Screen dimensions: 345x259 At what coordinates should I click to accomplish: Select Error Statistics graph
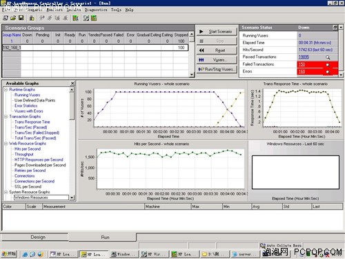(26, 106)
